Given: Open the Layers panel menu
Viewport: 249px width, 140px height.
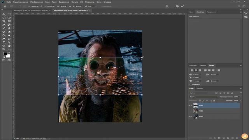Looking at the screenshot, I should [240, 88].
